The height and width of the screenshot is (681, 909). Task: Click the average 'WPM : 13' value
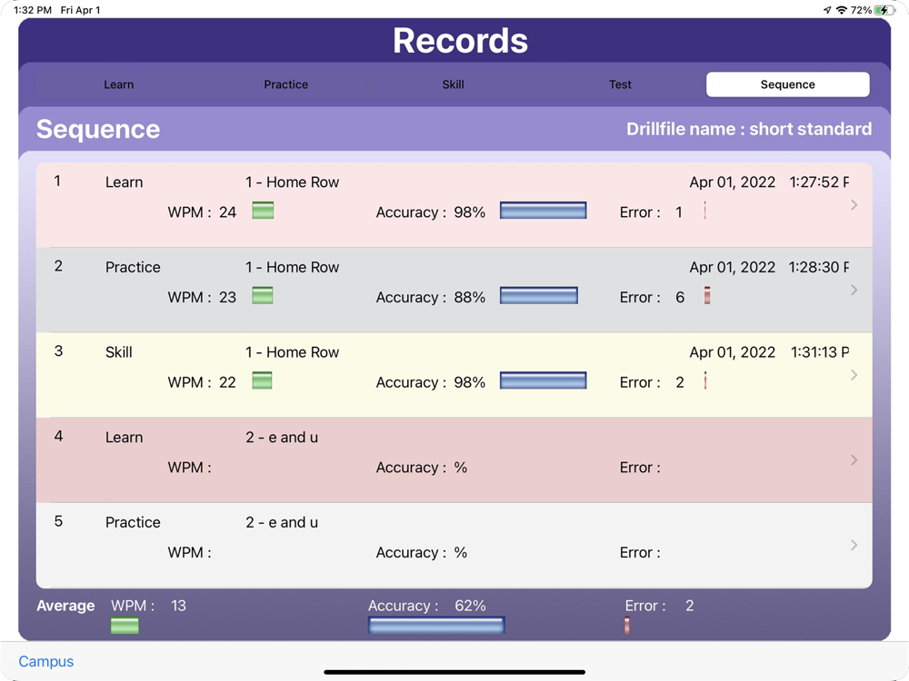click(x=148, y=606)
